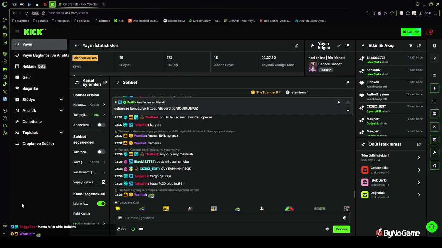Open Başarılar in the sidebar
This screenshot has width=442, height=248.
(39, 89)
